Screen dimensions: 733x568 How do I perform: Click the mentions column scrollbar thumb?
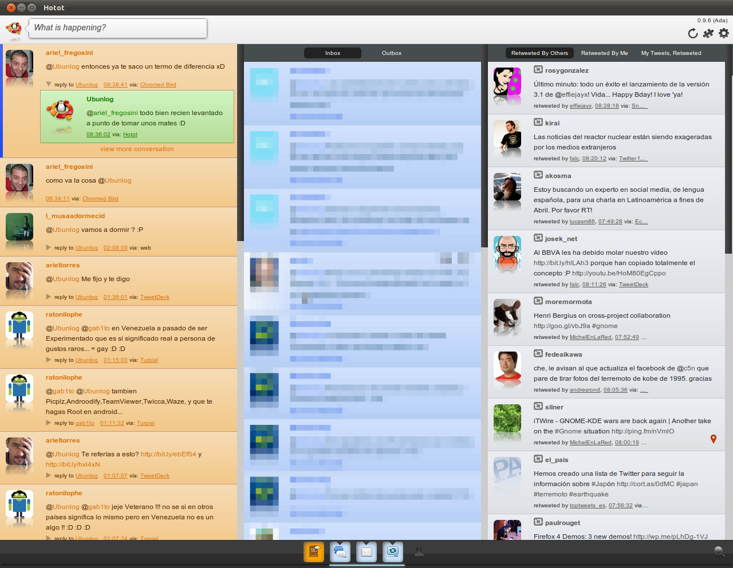pos(241,143)
